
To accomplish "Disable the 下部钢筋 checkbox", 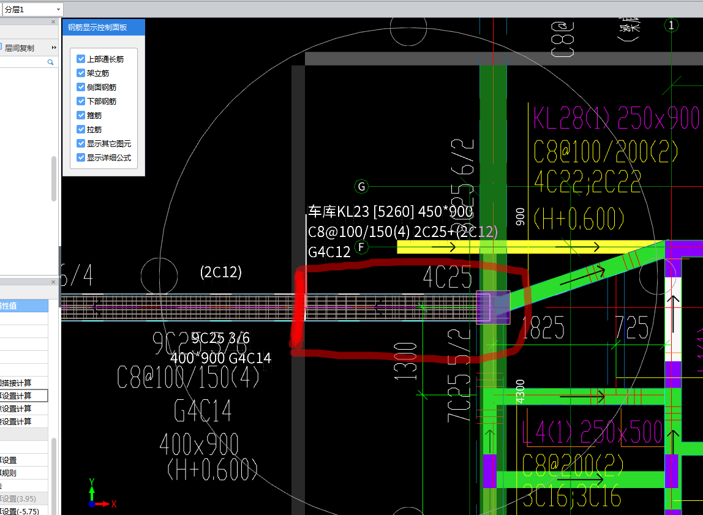I will [x=81, y=101].
